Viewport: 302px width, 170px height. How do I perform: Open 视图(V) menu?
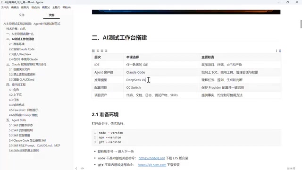(46, 8)
